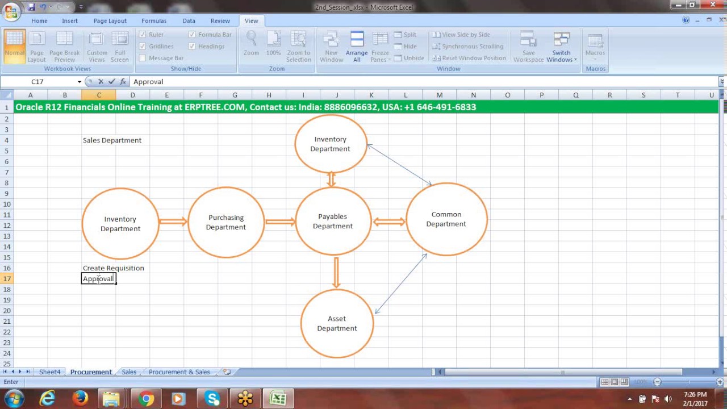Open Review ribbon tab

coord(220,20)
